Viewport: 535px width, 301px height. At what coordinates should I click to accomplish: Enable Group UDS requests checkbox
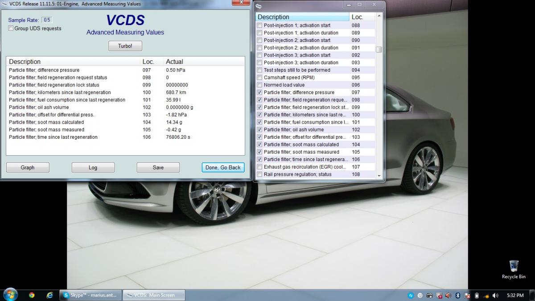(x=11, y=29)
